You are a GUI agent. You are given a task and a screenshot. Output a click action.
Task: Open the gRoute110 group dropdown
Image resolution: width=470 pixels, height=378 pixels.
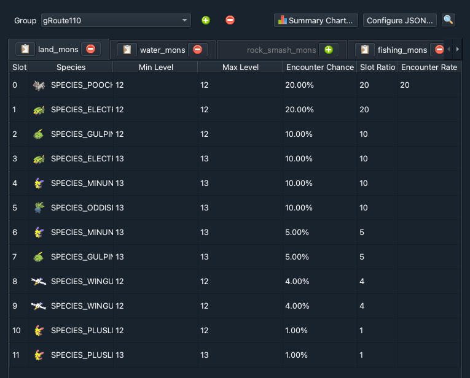point(116,20)
